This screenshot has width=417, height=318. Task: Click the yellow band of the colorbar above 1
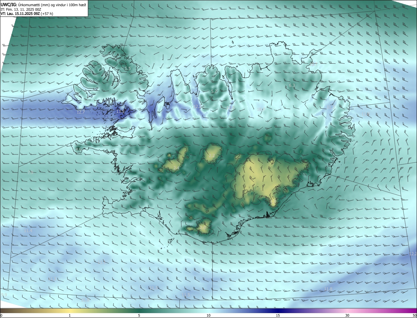tap(69, 311)
